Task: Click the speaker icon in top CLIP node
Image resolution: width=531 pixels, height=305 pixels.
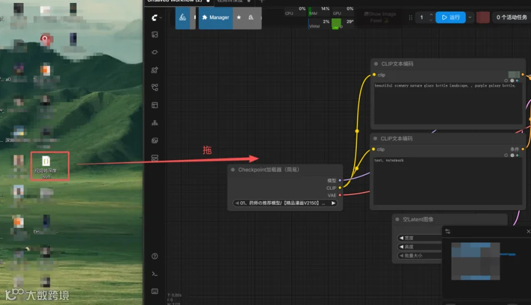Action: [x=518, y=81]
